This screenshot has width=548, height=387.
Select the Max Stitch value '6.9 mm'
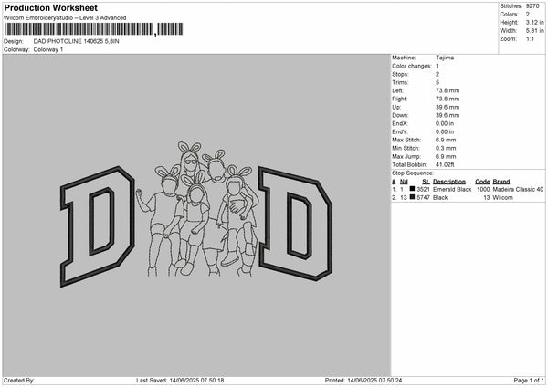click(x=446, y=140)
